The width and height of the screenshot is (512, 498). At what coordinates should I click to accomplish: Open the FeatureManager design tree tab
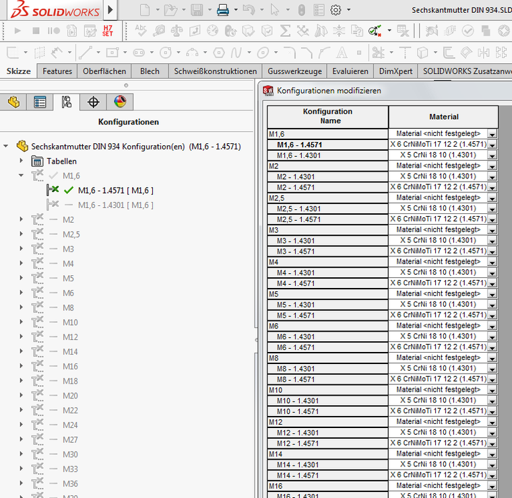click(13, 102)
